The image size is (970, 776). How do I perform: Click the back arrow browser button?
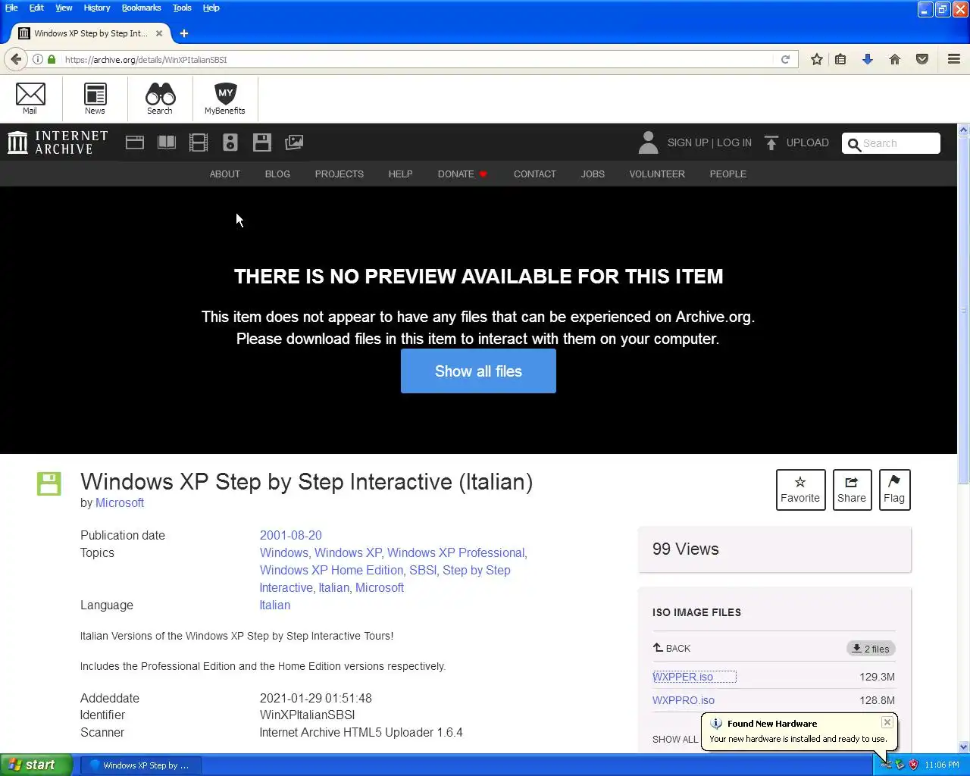(16, 59)
